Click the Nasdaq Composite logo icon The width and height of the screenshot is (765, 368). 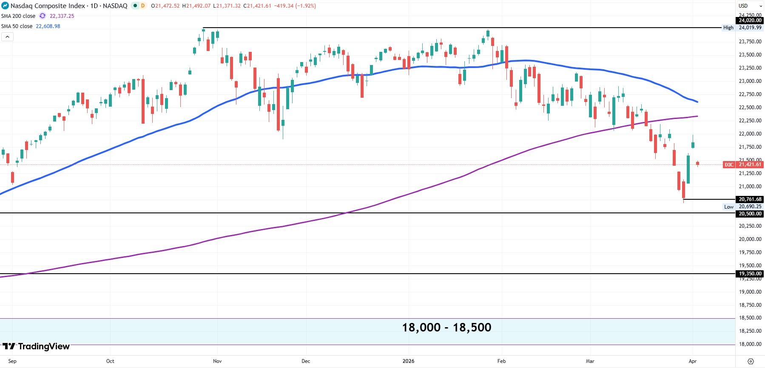pos(6,6)
